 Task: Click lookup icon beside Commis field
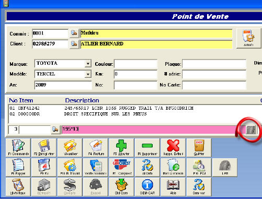coord(74,33)
